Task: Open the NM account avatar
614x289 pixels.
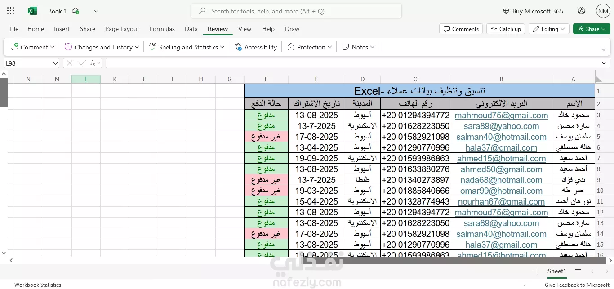Action: (x=603, y=11)
